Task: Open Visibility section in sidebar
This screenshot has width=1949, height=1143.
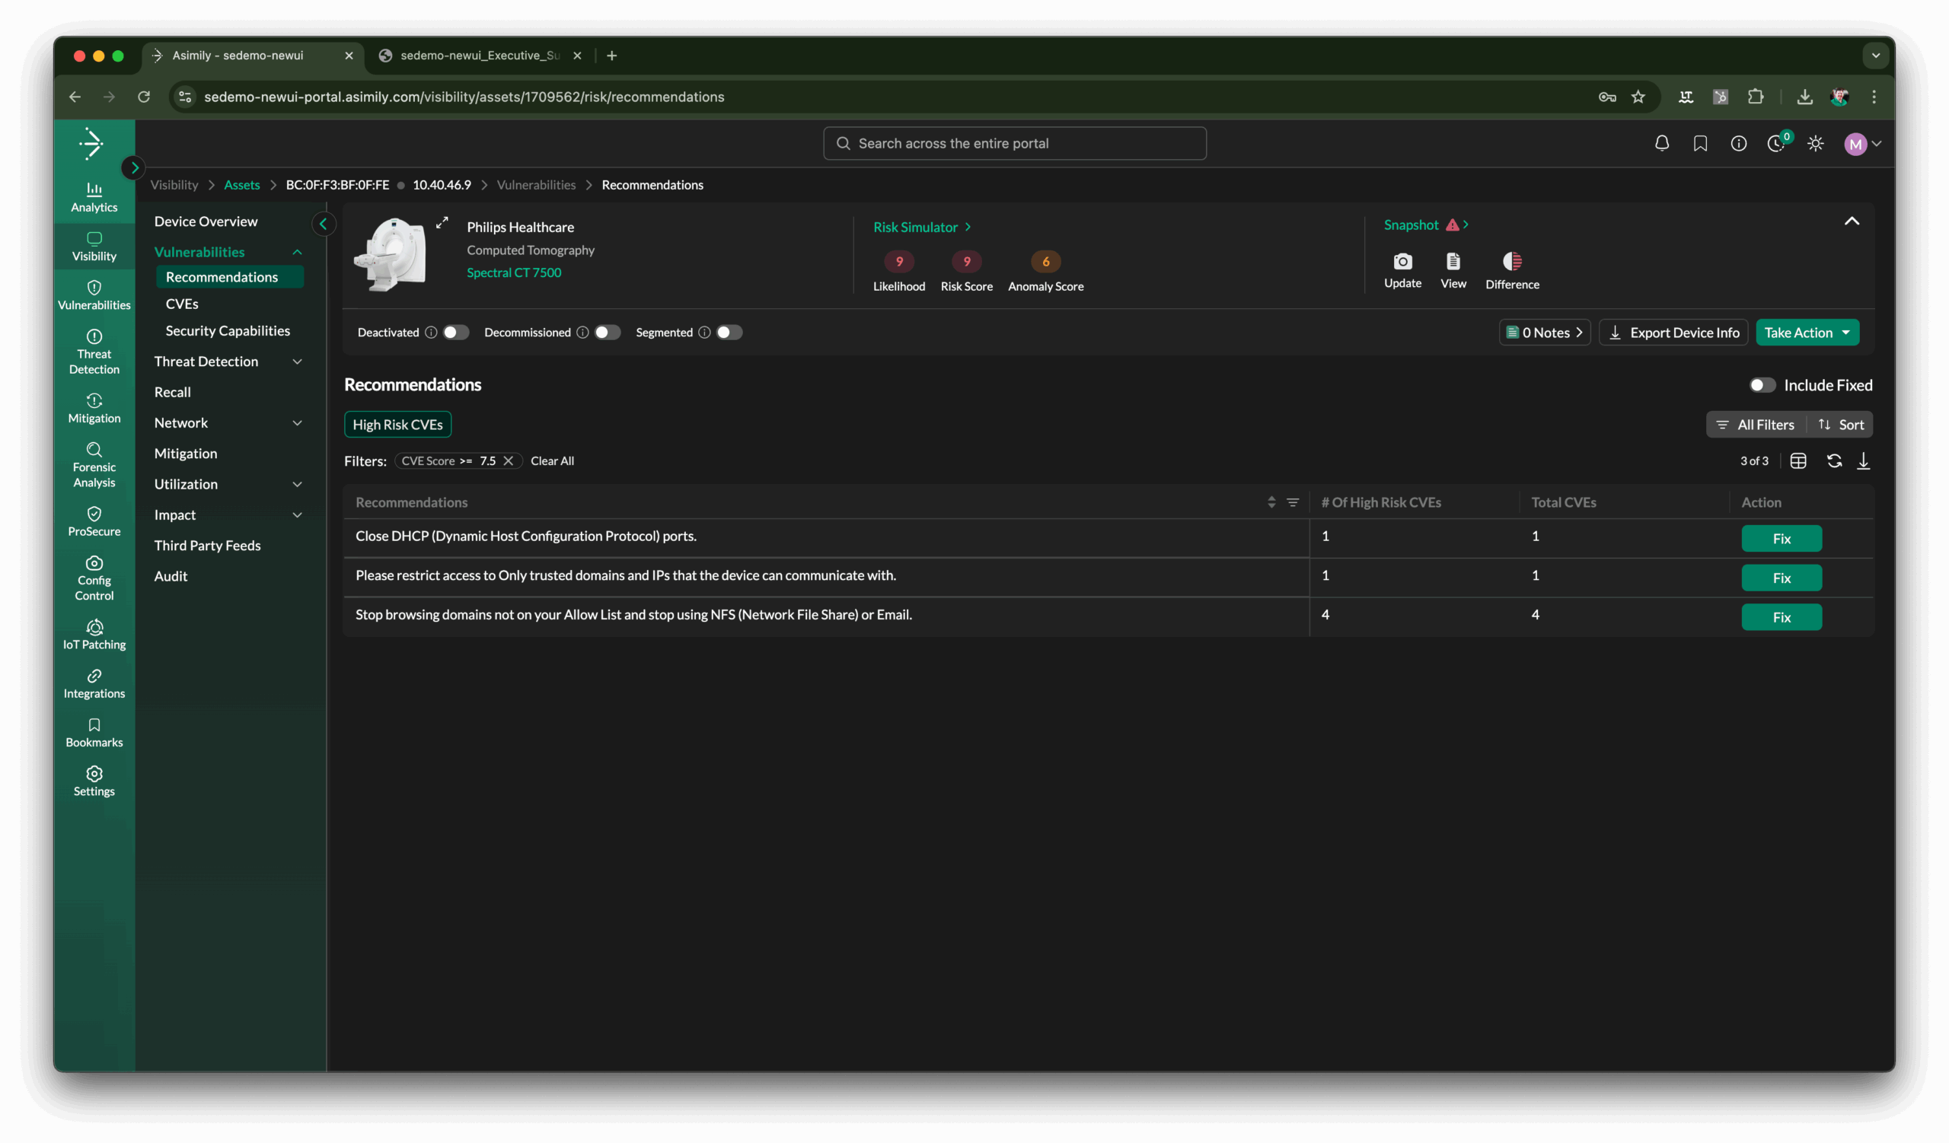Action: click(x=94, y=247)
